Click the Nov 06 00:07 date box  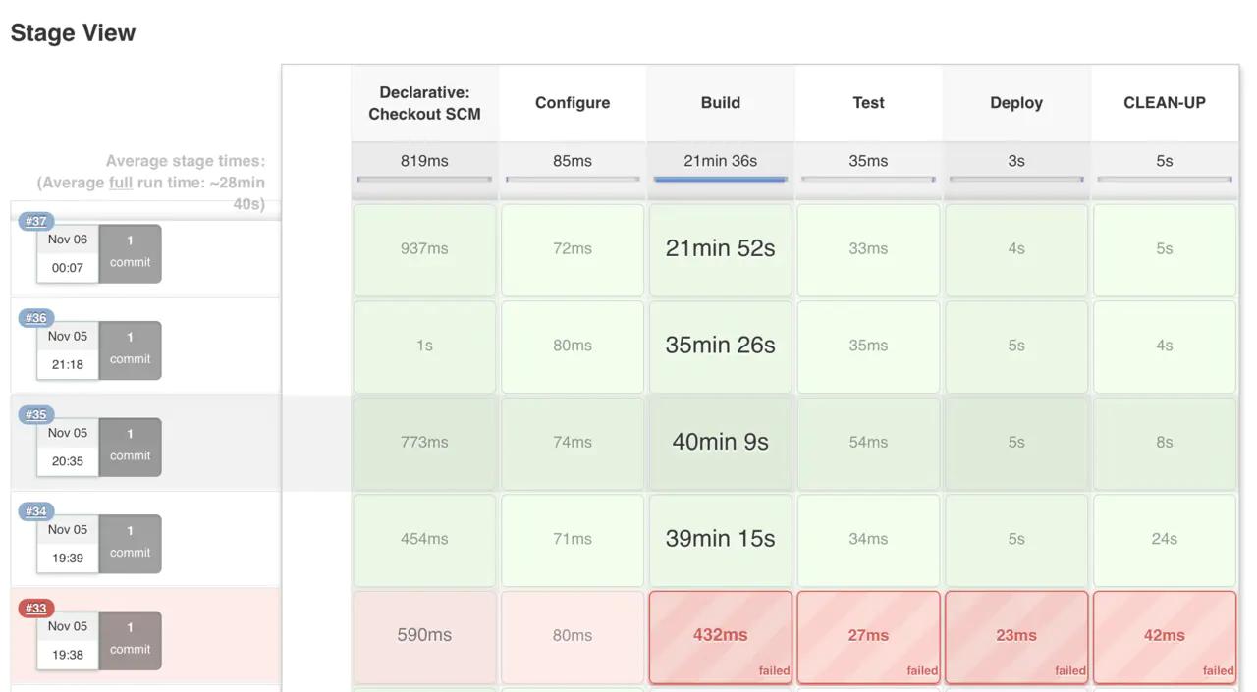tap(68, 253)
